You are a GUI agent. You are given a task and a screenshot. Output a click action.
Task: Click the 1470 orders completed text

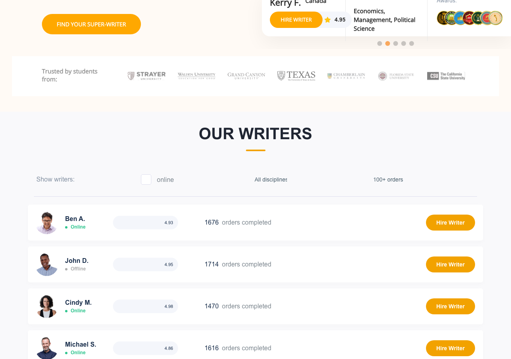coord(238,306)
